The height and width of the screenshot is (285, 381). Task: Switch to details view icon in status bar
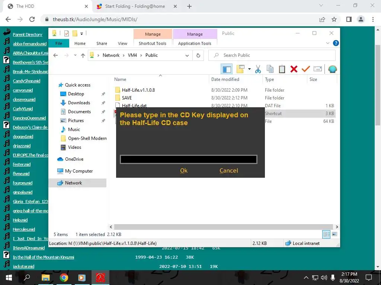point(326,234)
